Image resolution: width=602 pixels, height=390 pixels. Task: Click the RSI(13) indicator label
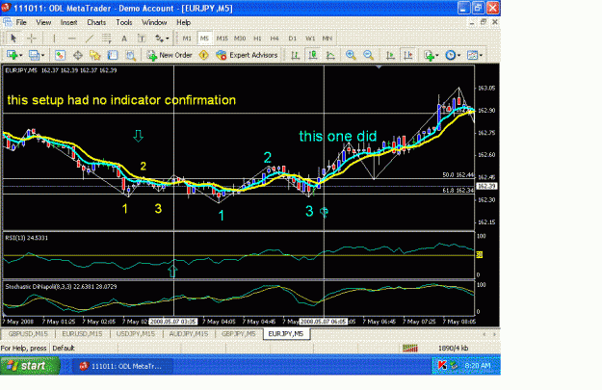click(27, 238)
